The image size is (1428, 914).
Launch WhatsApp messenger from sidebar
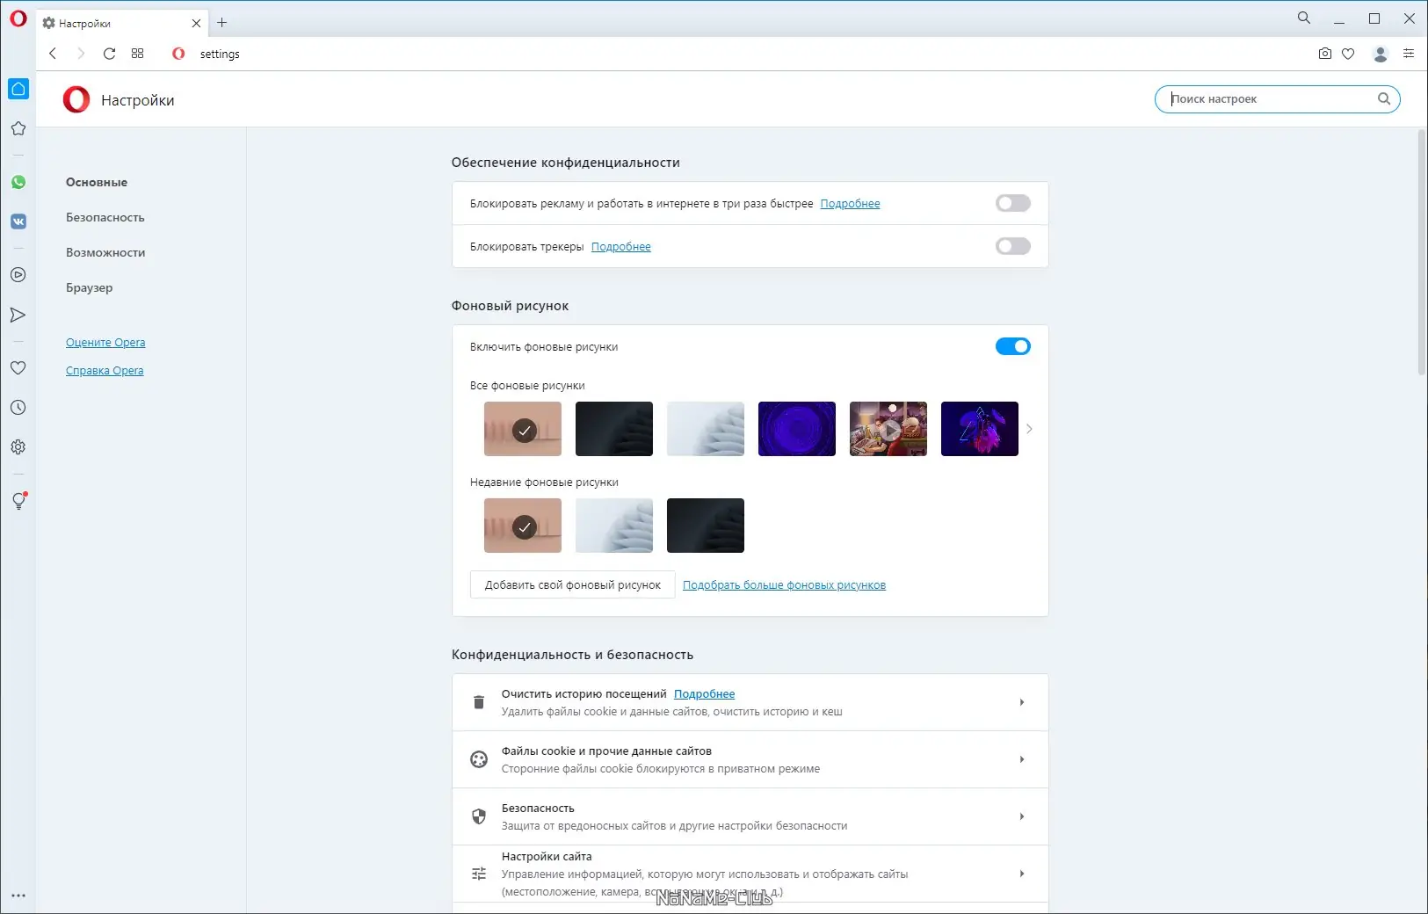pos(18,182)
